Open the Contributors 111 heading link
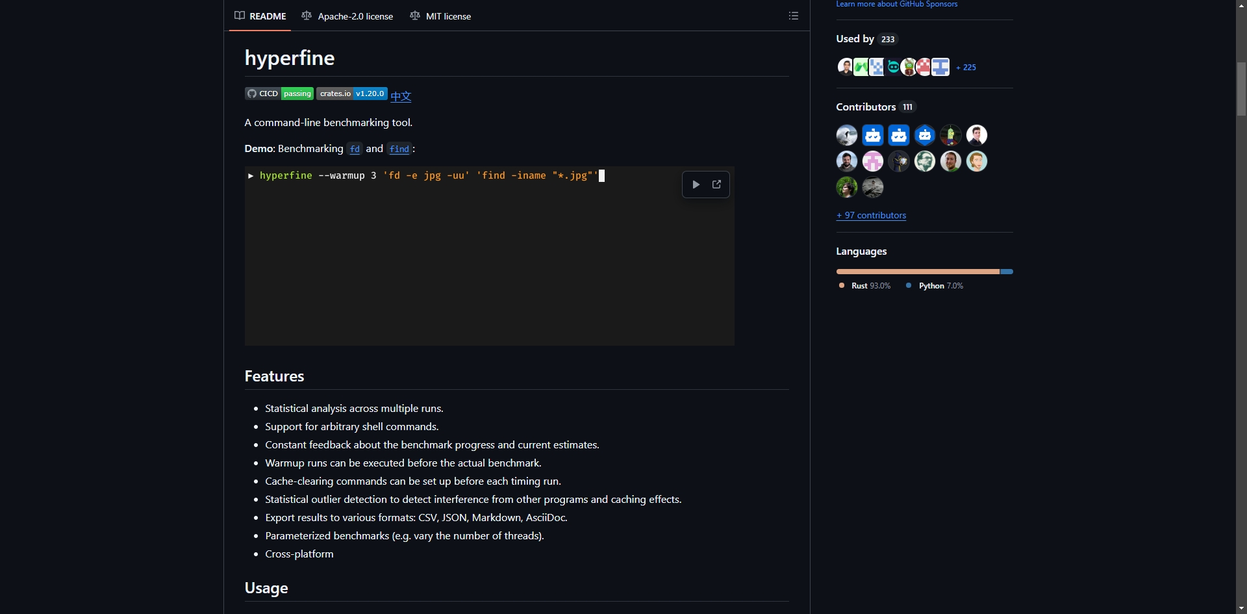Image resolution: width=1247 pixels, height=614 pixels. pyautogui.click(x=875, y=107)
